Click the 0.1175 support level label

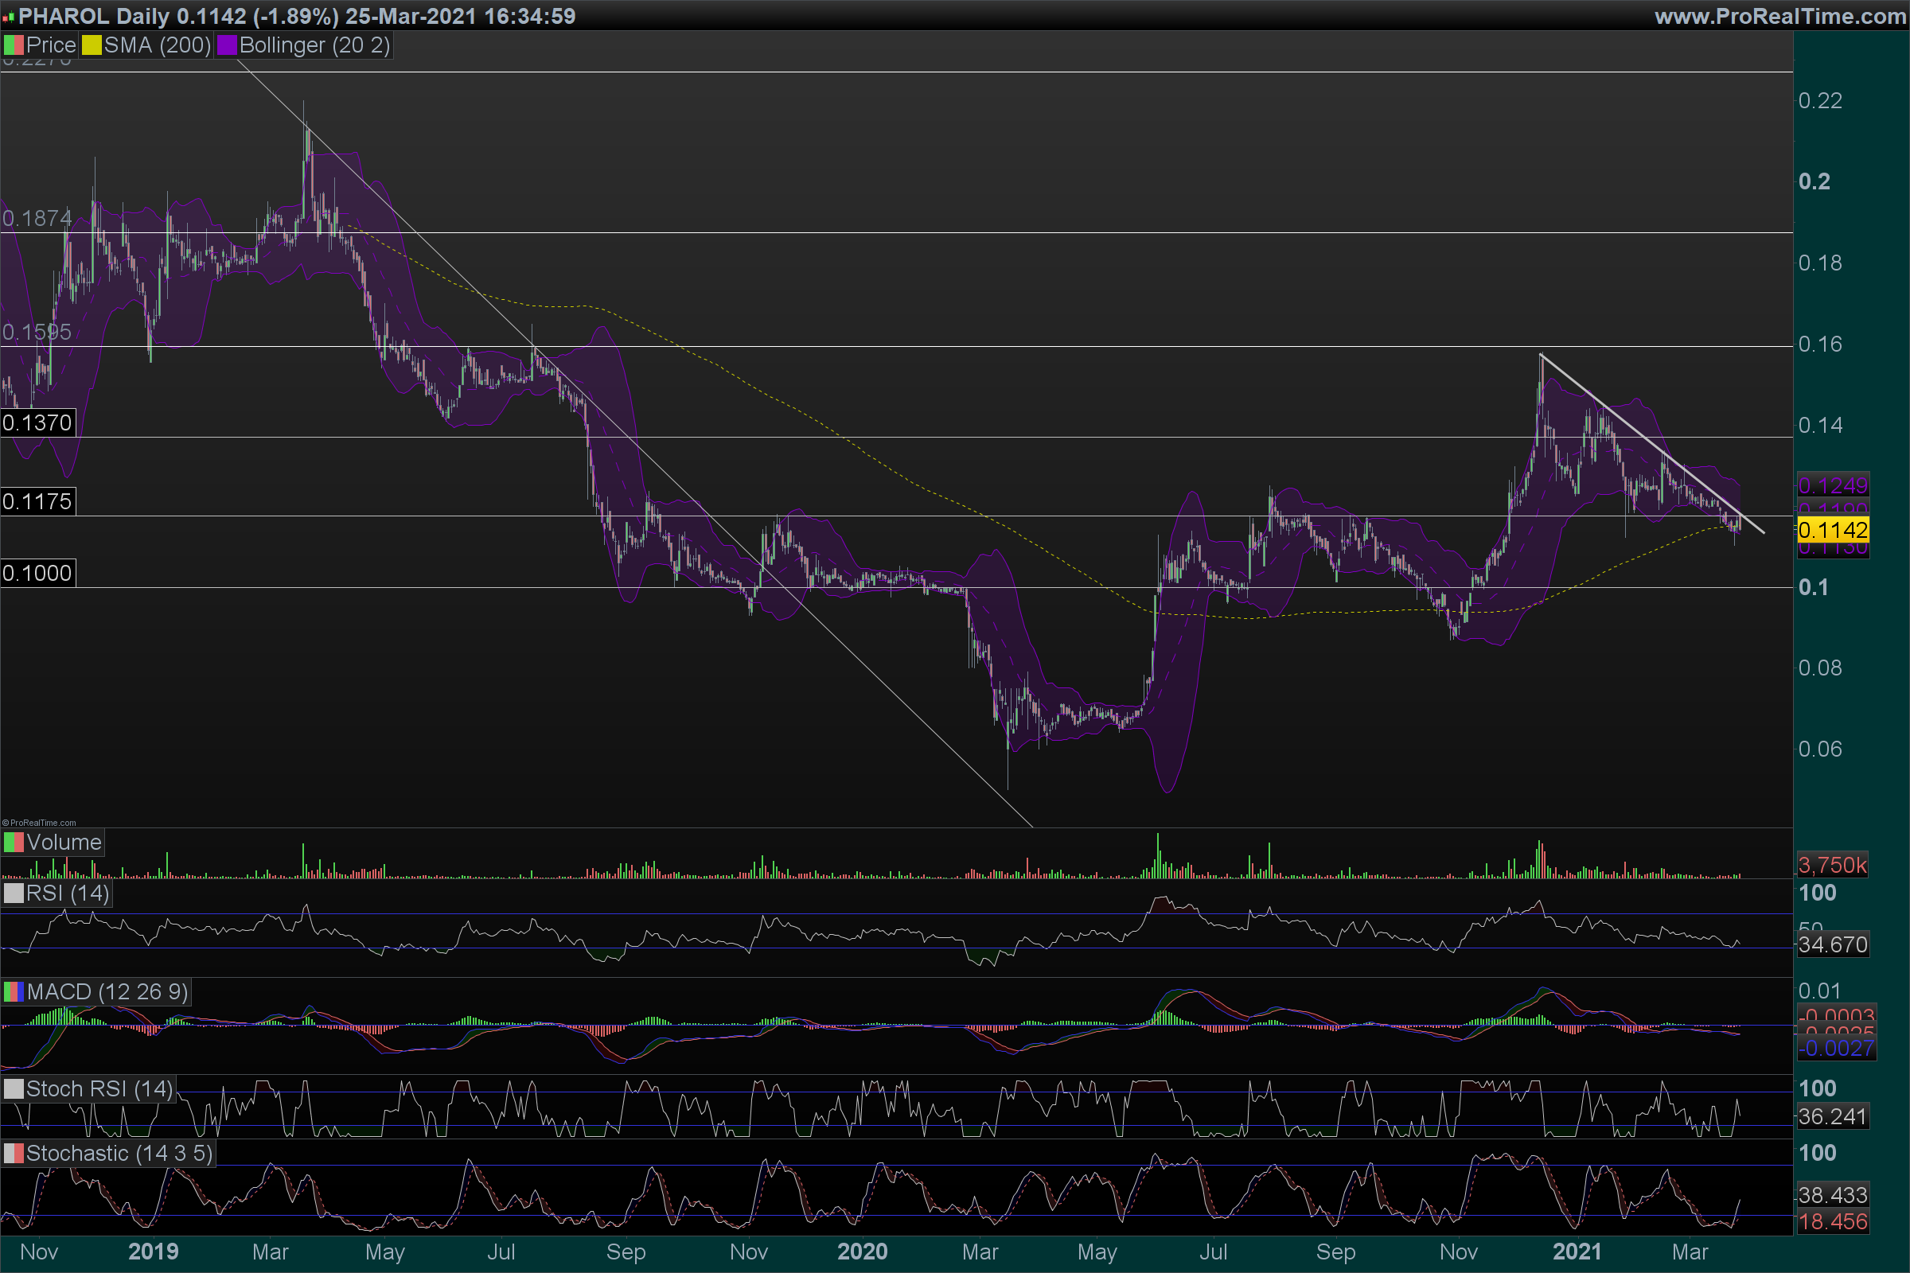pyautogui.click(x=37, y=502)
